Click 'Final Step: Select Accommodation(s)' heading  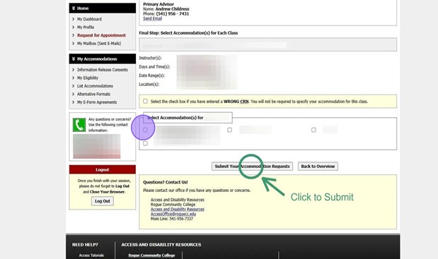click(188, 33)
